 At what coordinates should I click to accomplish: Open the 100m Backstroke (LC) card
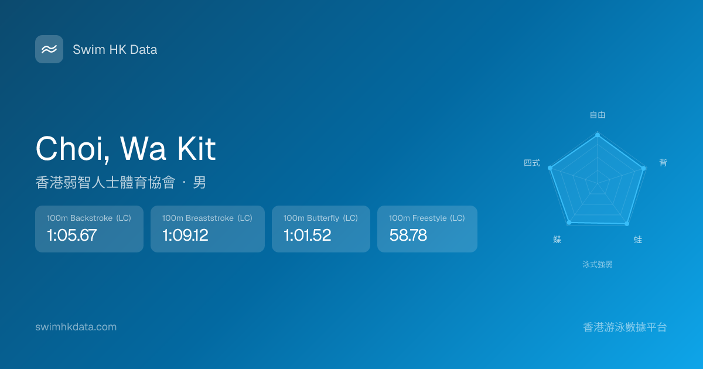(89, 229)
